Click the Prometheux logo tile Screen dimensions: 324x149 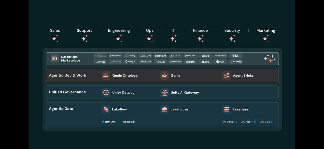(x=220, y=56)
